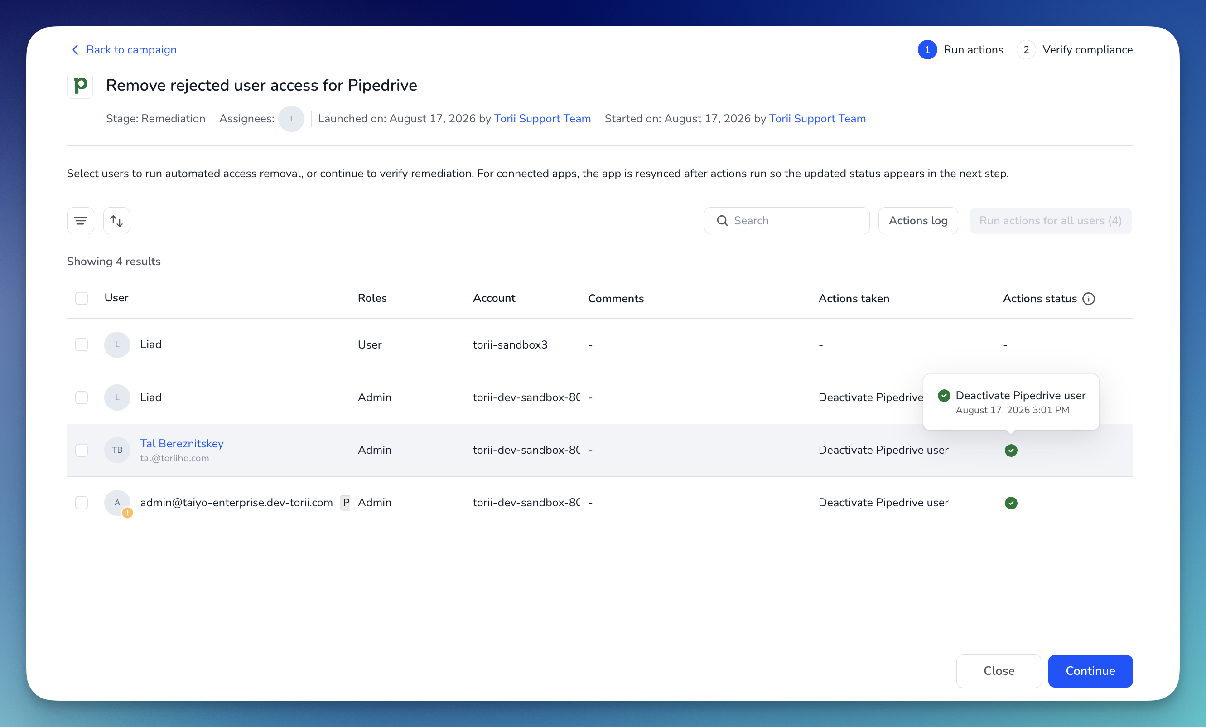Click the Liad name in the torii-sandbox3 row

tap(151, 344)
